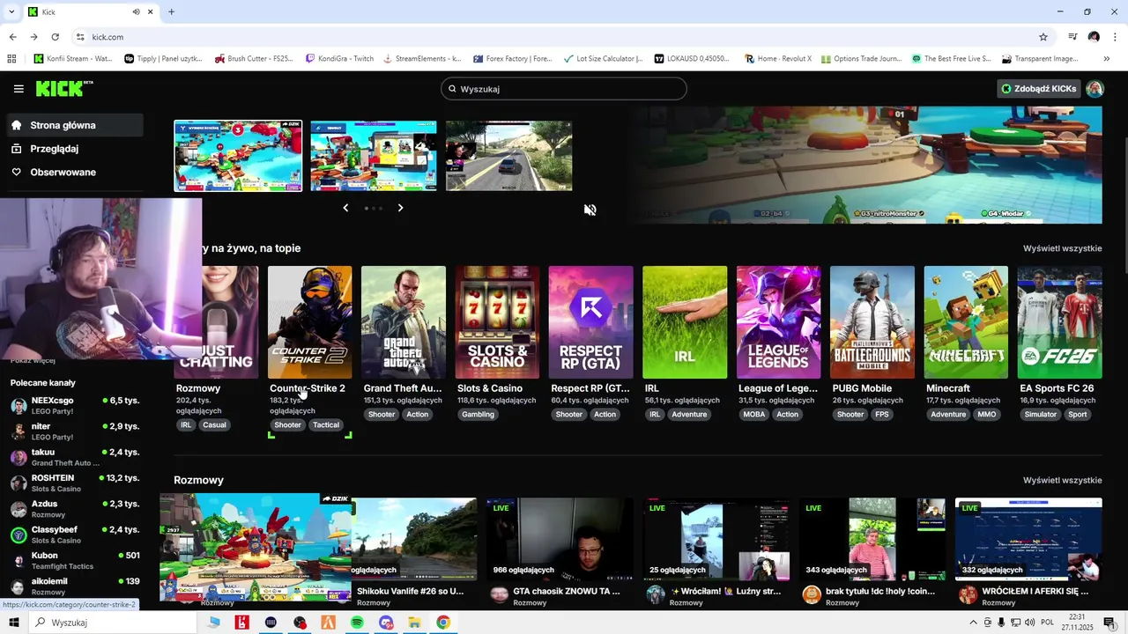The image size is (1128, 634).
Task: Open the Konfii Stream bookmark
Action: click(x=72, y=59)
